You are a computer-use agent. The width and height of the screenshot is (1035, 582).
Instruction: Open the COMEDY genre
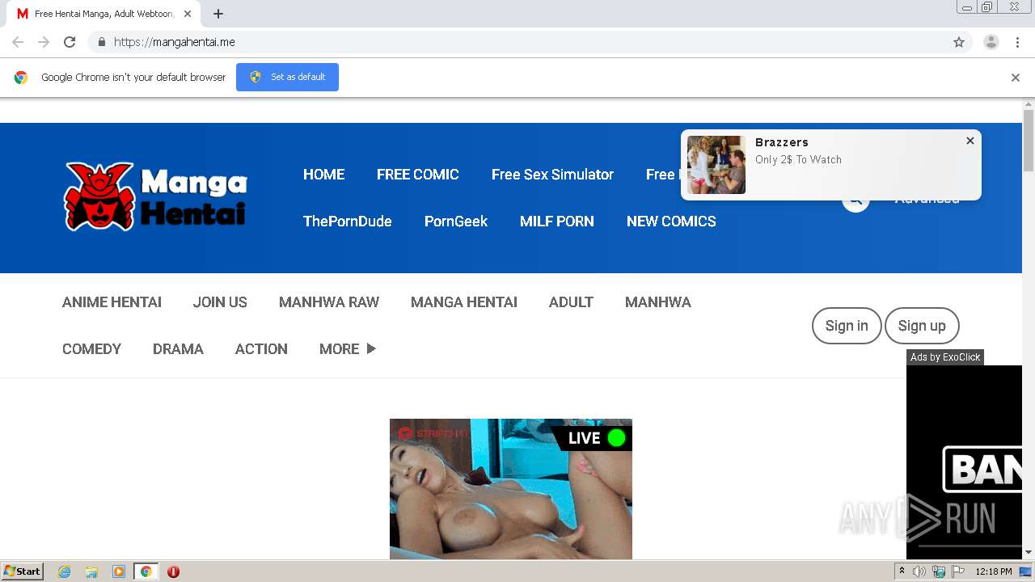click(91, 349)
